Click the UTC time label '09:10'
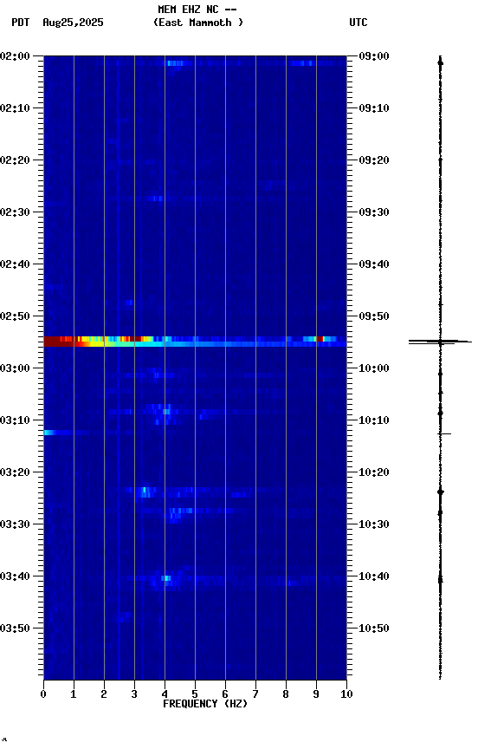The width and height of the screenshot is (478, 749). pyautogui.click(x=374, y=108)
